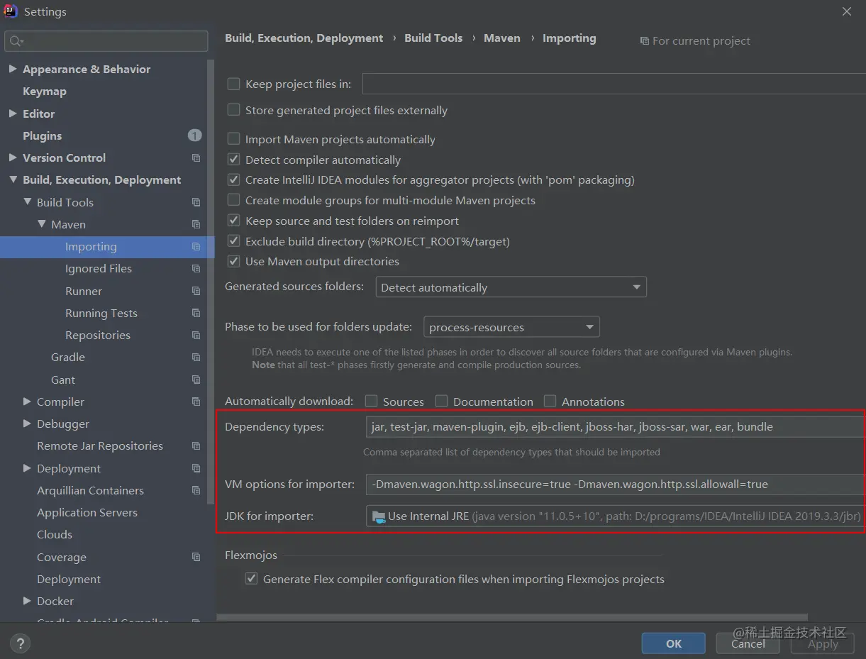This screenshot has height=659, width=866.
Task: Enable Create module groups for multi-module Maven projects
Action: [x=233, y=200]
